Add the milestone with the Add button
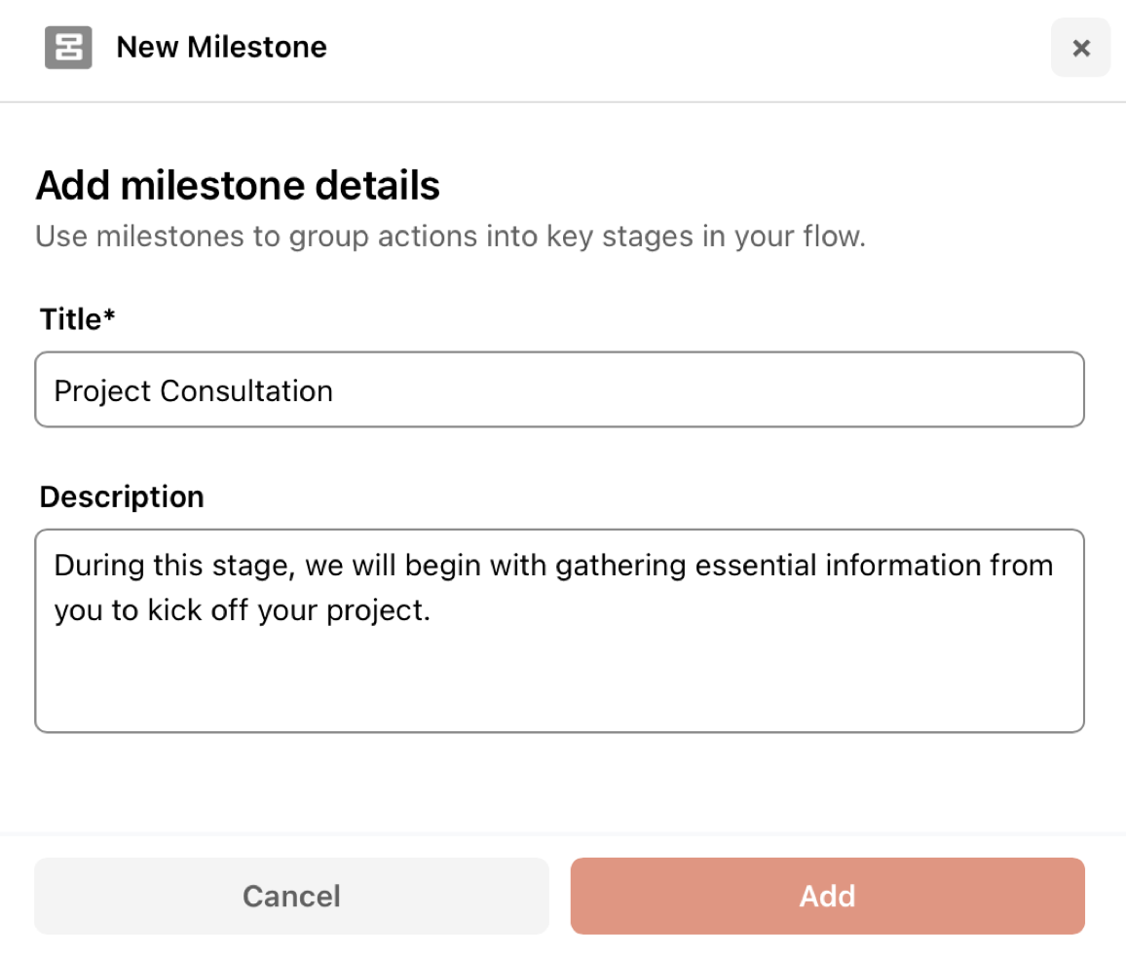1126x956 pixels. [x=827, y=896]
